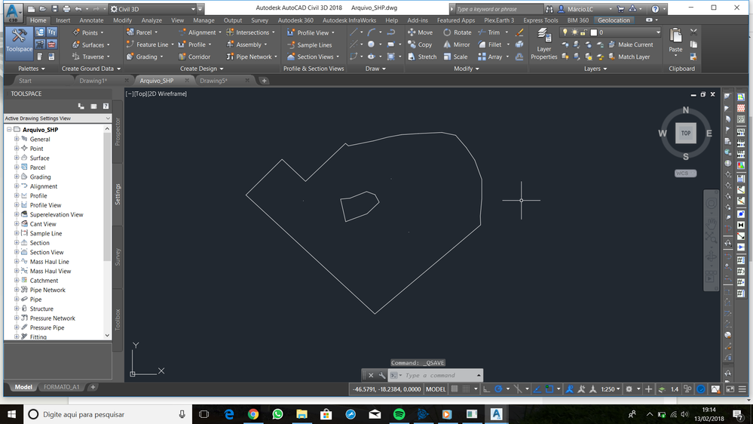Click Make Current layer button

631,45
